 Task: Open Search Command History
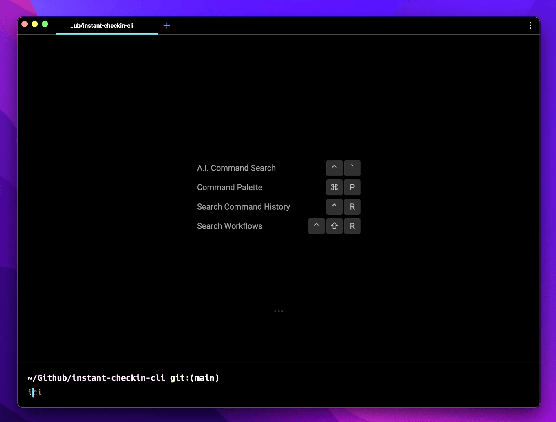click(x=243, y=207)
